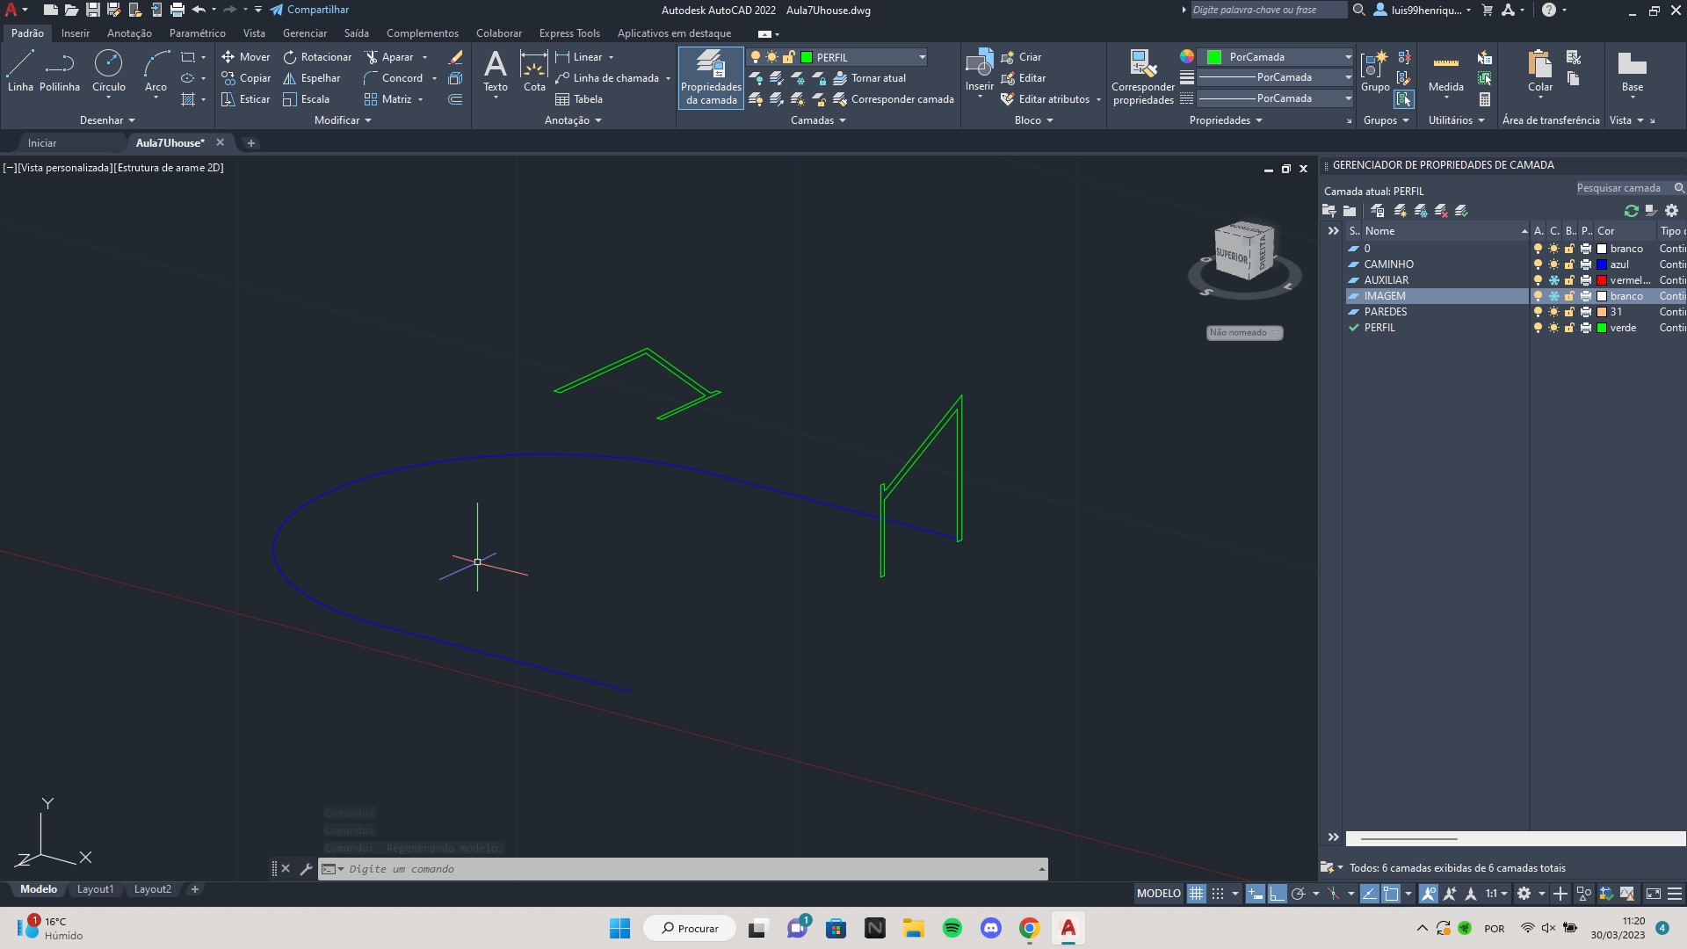
Task: Click the Copiar tool
Action: click(245, 78)
